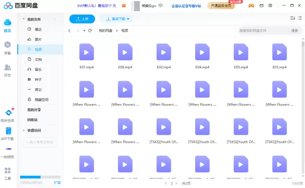The image size is (305, 188).
Task: Click the 百度网盘 logo
Action: [x=21, y=6]
